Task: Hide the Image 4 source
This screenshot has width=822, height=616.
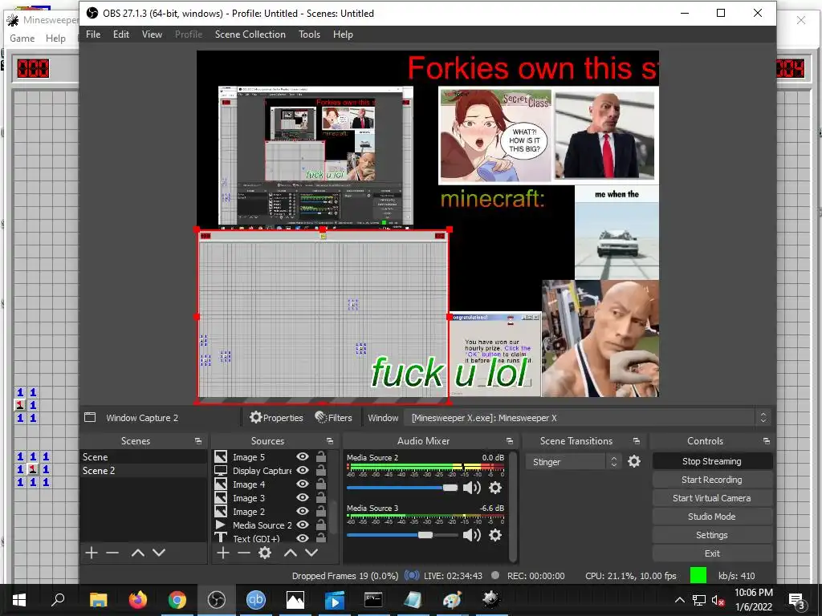Action: (x=303, y=484)
